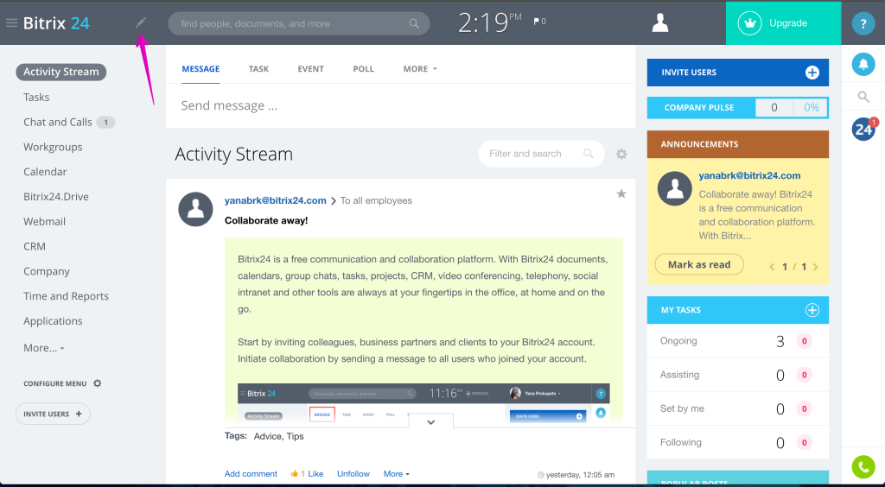Open post More dropdown link
This screenshot has width=885, height=487.
point(396,474)
